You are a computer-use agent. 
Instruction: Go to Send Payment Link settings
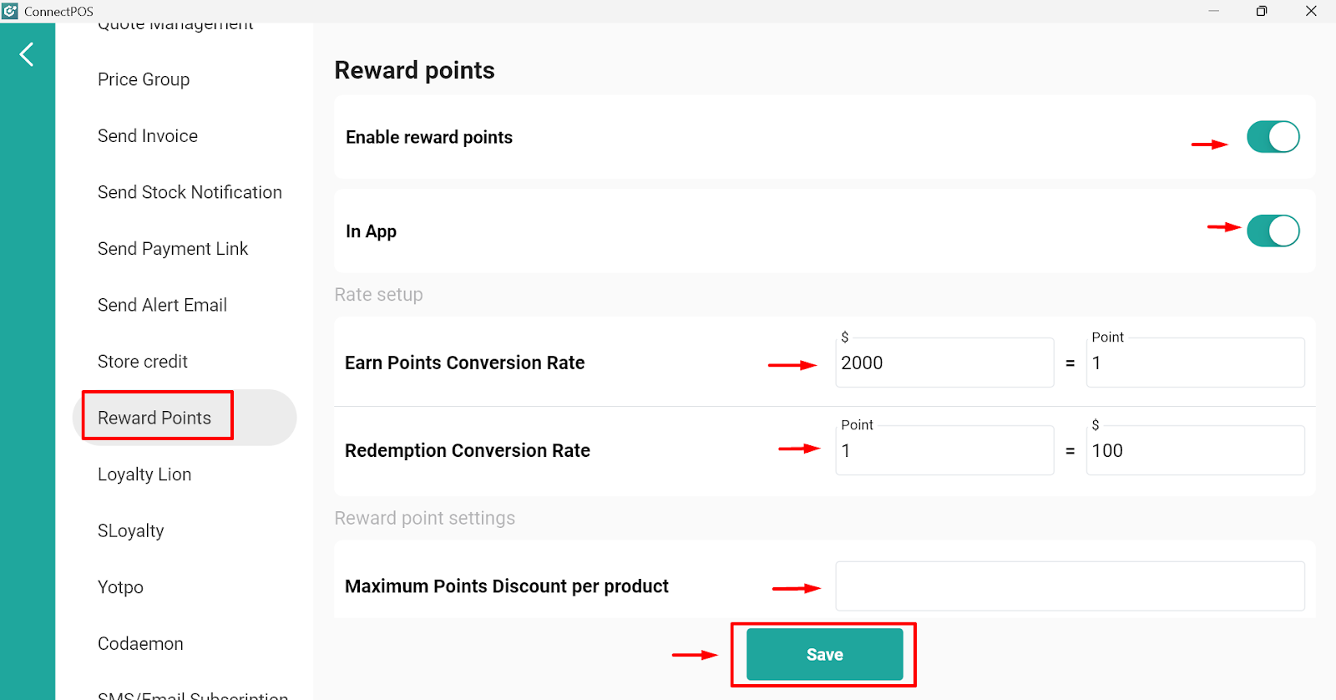(x=173, y=249)
